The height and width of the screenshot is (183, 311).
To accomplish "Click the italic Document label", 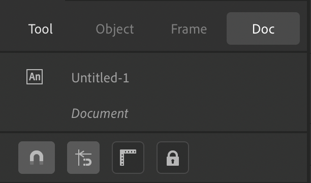I will pyautogui.click(x=100, y=113).
